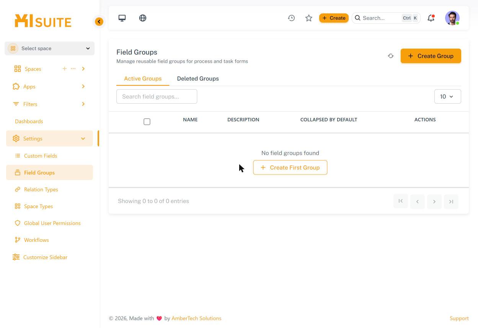This screenshot has height=328, width=478.
Task: Go to next page of results
Action: [434, 201]
